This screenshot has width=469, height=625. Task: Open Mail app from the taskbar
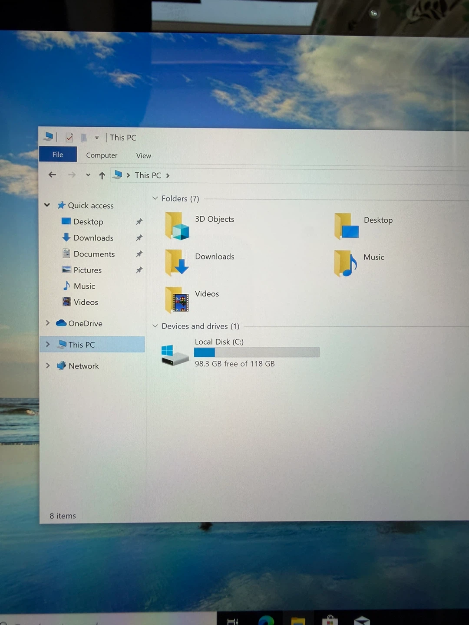(362, 620)
